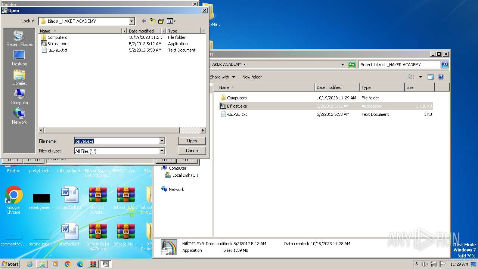Open Internet Explorer from taskbar
The height and width of the screenshot is (269, 478).
[30, 264]
